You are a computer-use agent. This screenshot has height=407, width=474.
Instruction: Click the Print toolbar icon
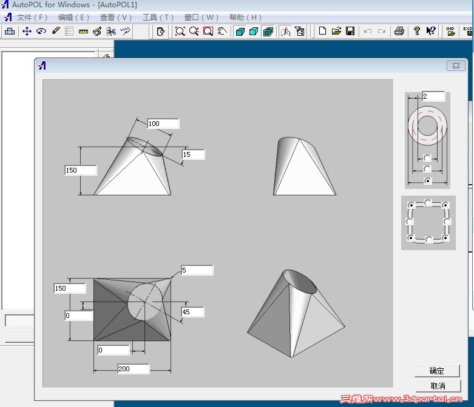coord(399,31)
